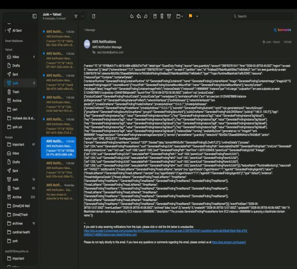Select the highlighted AWS Notifications message
The image size is (297, 269).
tap(59, 148)
